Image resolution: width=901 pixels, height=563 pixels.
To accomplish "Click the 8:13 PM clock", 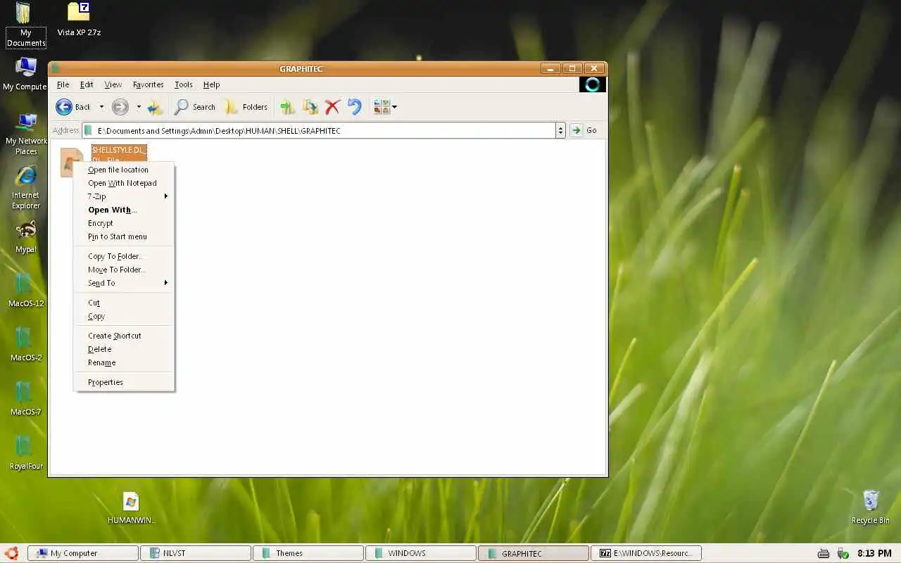I will coord(874,554).
